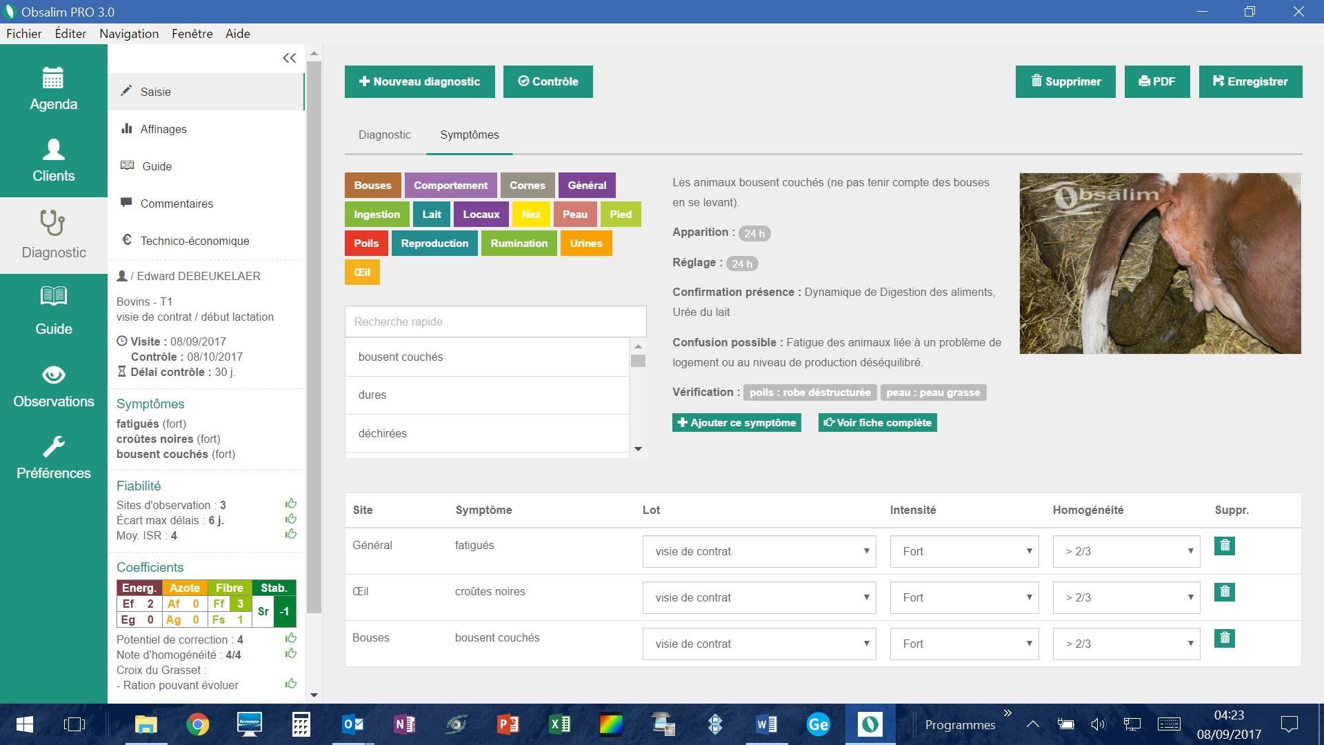Screen dimensions: 1324x745
Task: Switch to the Diagnostic tab
Action: pyautogui.click(x=385, y=135)
